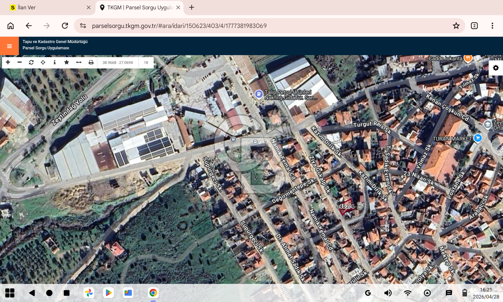Activate the locate crosshair tool
The width and height of the screenshot is (503, 302).
tap(43, 62)
